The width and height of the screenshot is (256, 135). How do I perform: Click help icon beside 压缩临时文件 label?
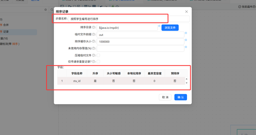[x=93, y=55]
